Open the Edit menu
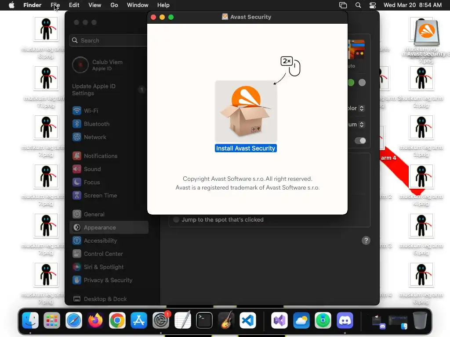The height and width of the screenshot is (337, 450). 74,5
